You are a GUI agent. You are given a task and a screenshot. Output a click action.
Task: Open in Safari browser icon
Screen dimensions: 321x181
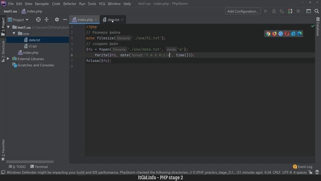(280, 34)
